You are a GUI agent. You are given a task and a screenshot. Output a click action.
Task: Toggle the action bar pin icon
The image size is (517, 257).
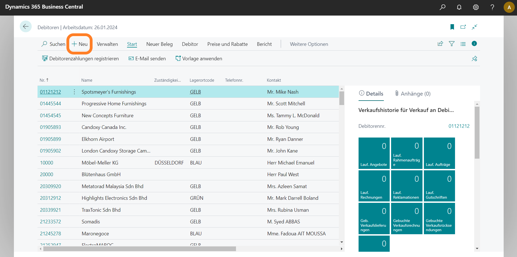tap(474, 59)
